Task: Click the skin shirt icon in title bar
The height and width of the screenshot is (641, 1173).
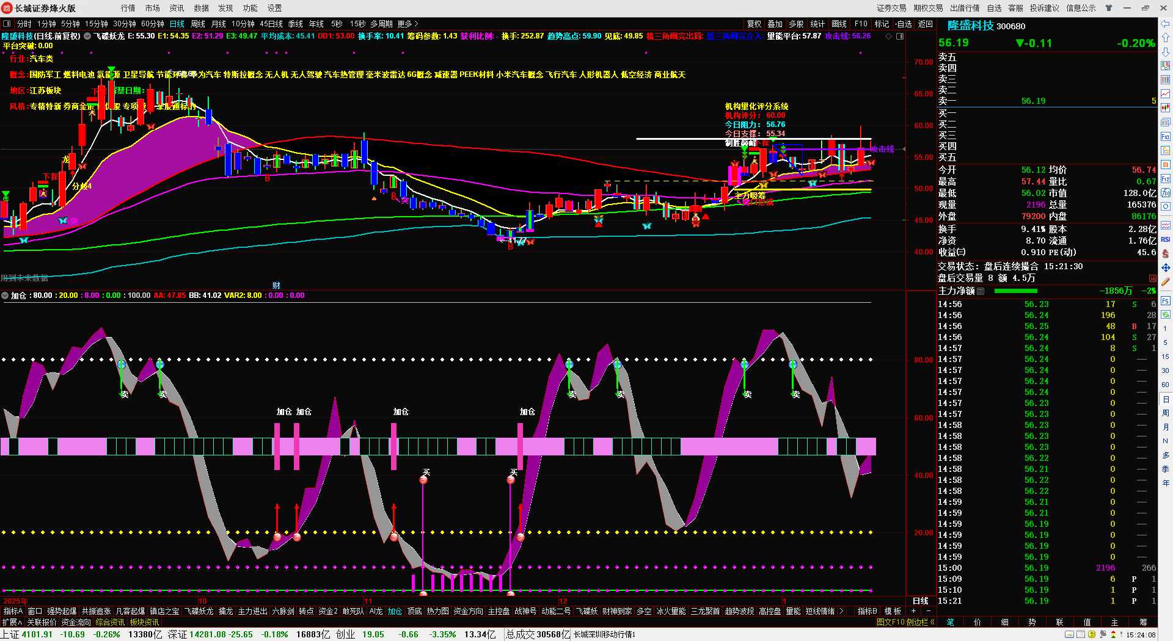Action: [x=1109, y=8]
